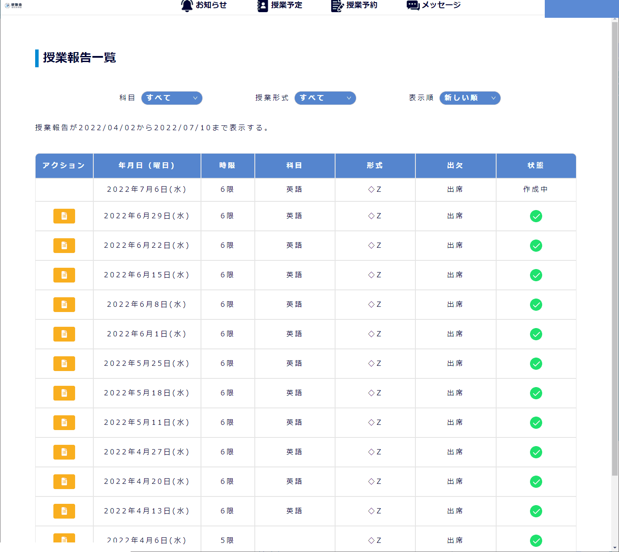619x552 pixels.
Task: Click green check status for 2022年4月27日
Action: (x=536, y=452)
